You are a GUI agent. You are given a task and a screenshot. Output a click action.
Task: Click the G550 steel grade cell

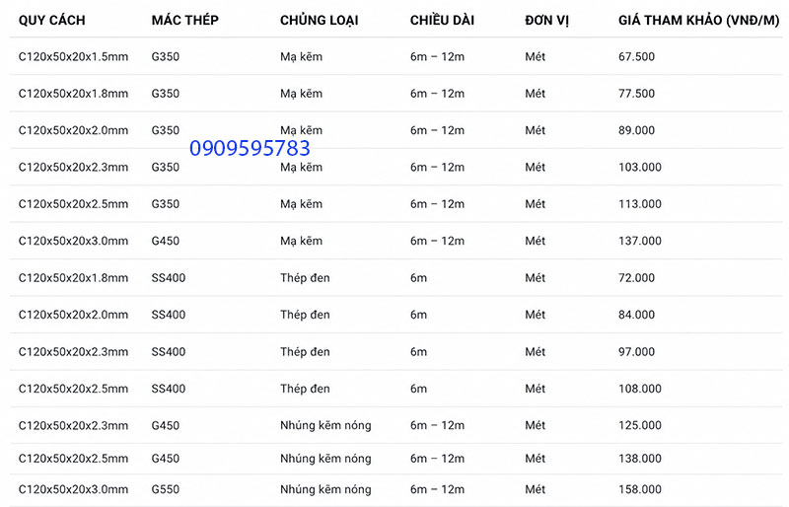[x=166, y=489]
